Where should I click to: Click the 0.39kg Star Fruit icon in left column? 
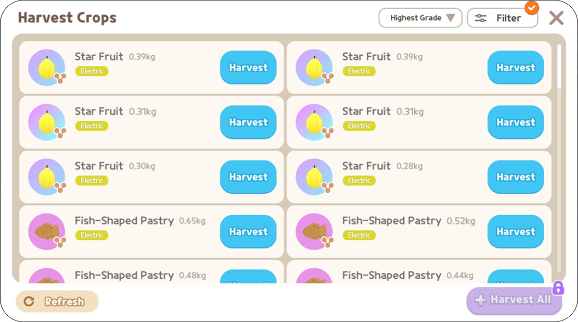click(46, 68)
